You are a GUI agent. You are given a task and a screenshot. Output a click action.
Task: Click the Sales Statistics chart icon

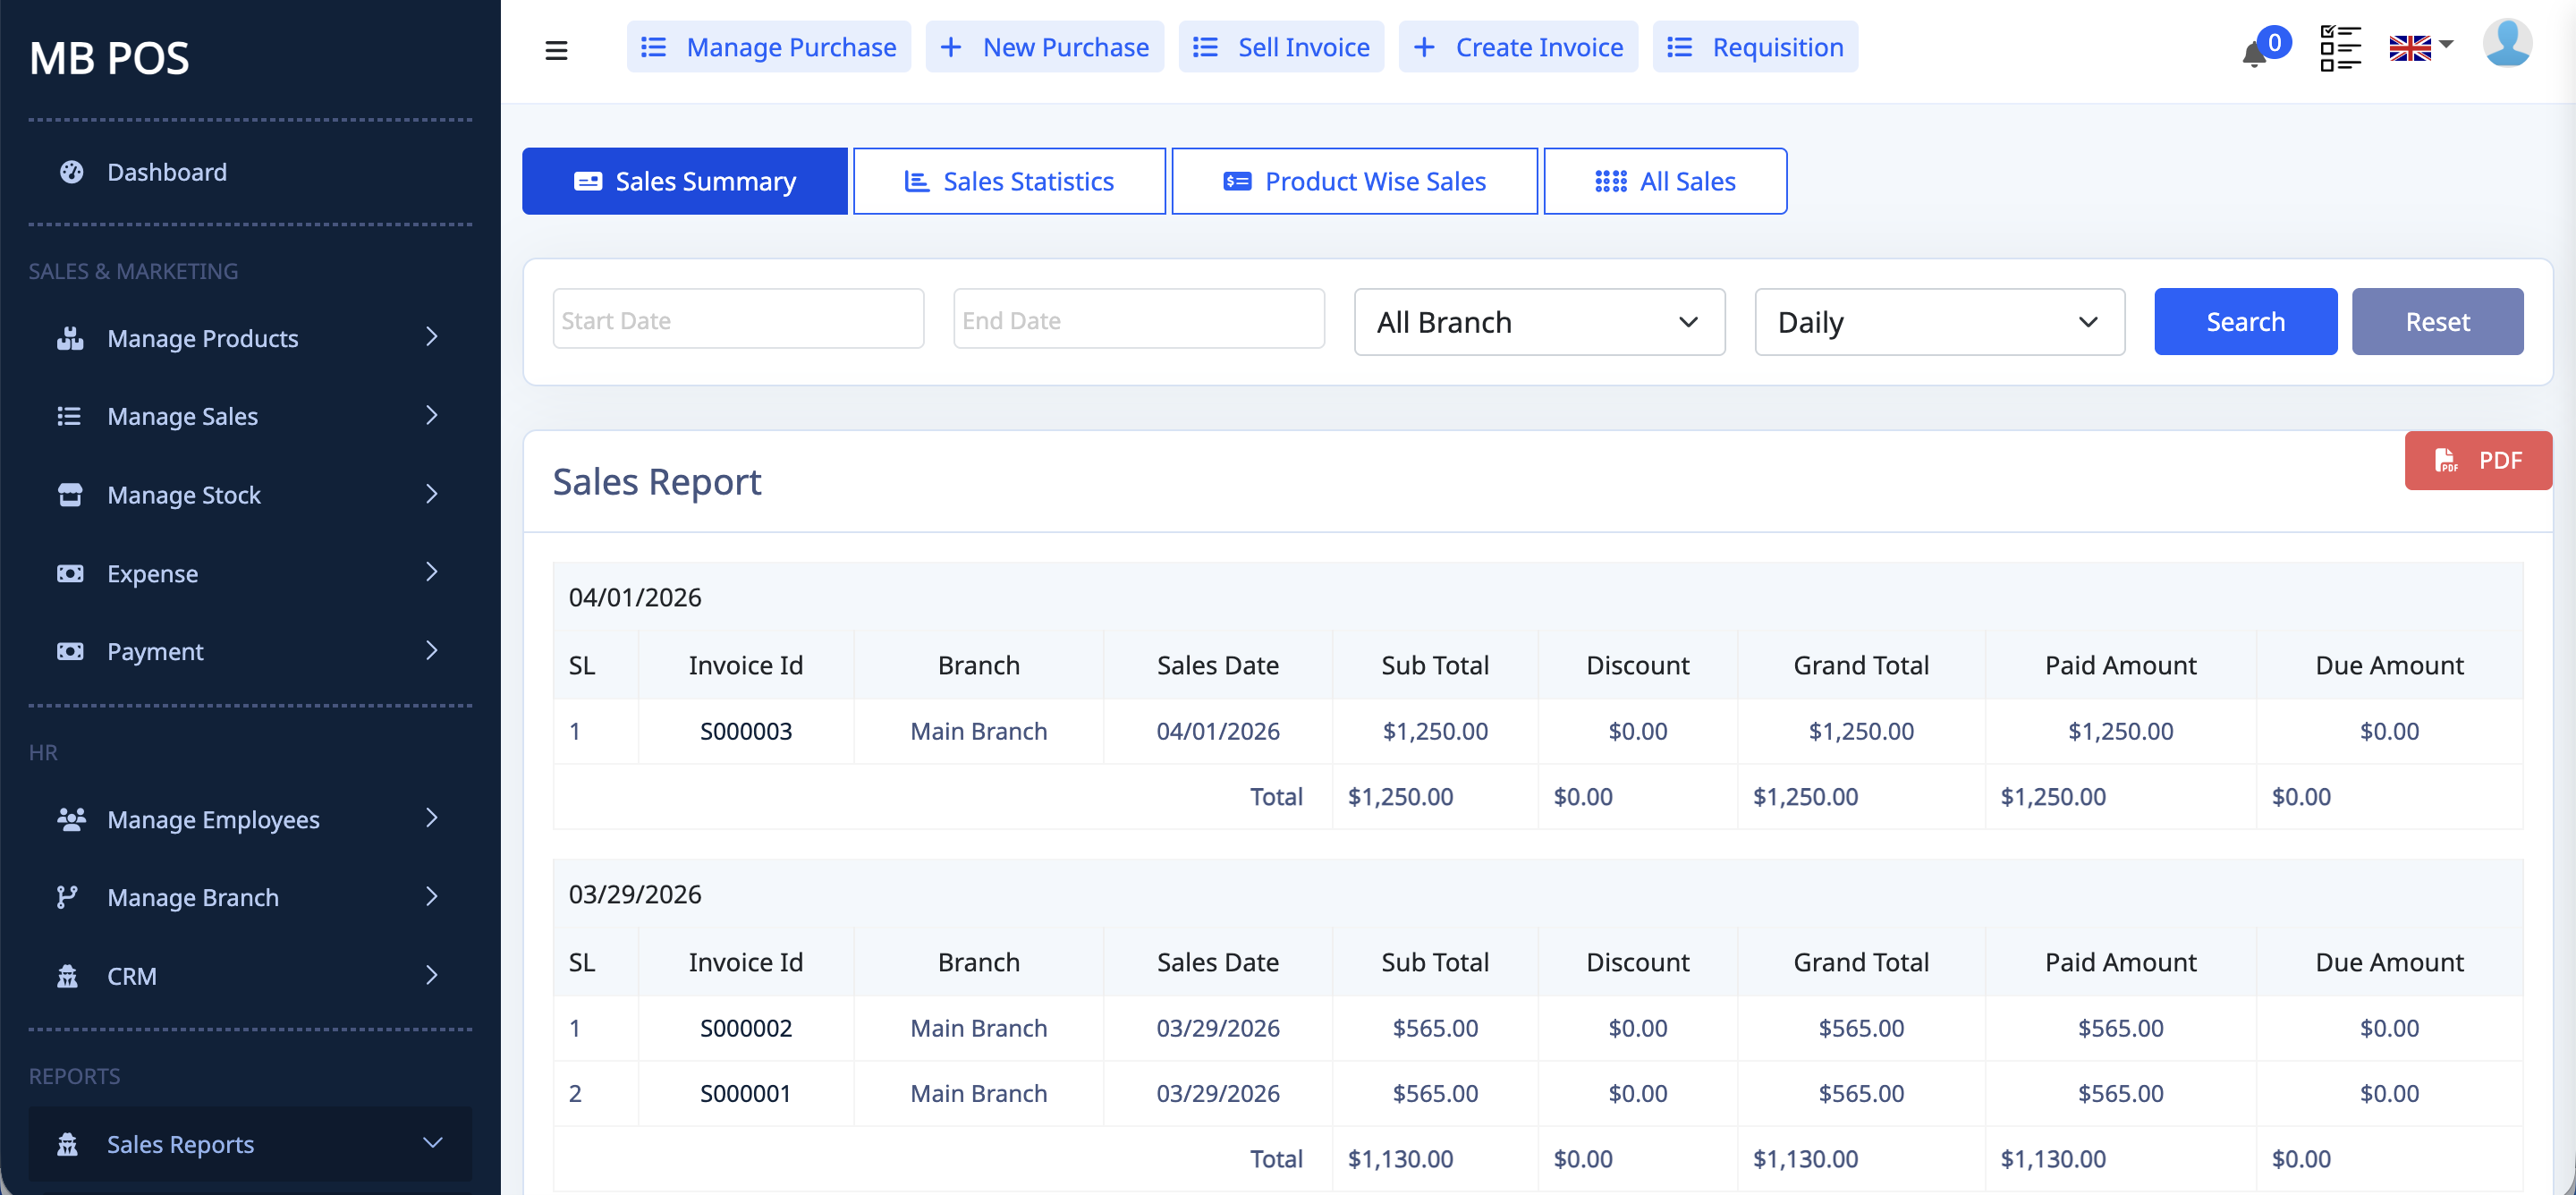[x=916, y=181]
